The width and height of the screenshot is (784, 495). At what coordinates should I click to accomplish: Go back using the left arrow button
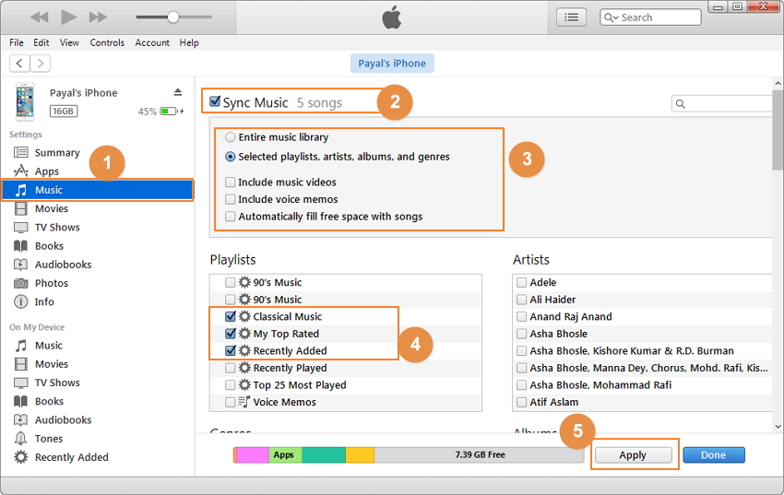(19, 64)
